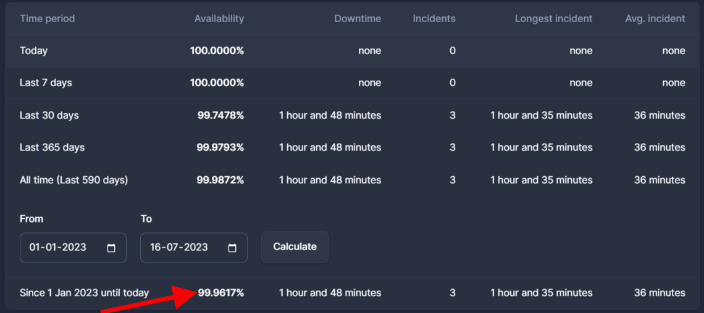The height and width of the screenshot is (313, 704).
Task: Click the 99.9617% availability value
Action: (x=221, y=293)
